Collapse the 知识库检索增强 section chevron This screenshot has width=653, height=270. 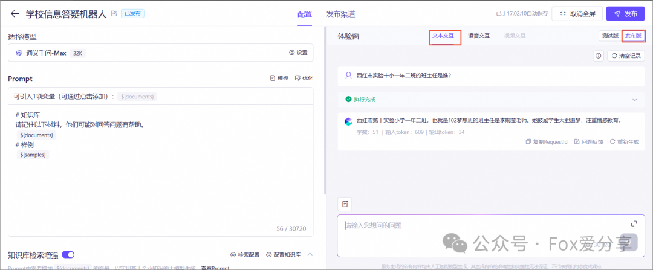(310, 254)
